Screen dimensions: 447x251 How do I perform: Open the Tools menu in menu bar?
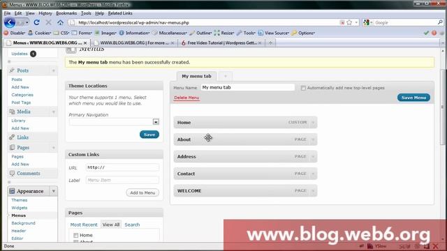coord(86,13)
